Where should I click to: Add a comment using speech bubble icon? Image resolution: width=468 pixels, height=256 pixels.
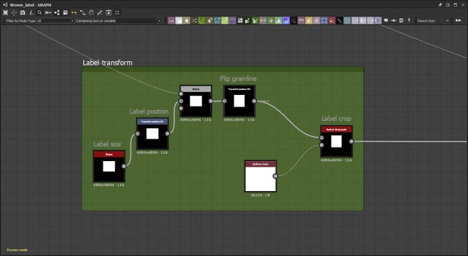point(385,21)
